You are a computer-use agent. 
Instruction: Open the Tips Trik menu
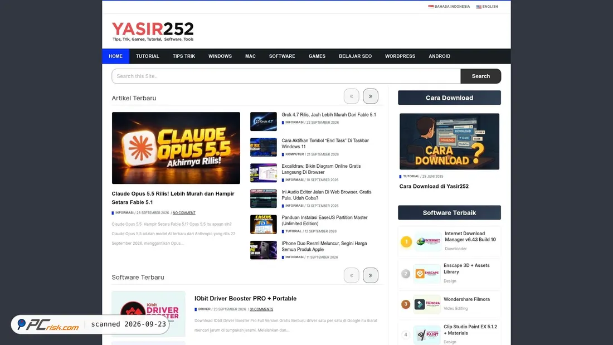(184, 56)
